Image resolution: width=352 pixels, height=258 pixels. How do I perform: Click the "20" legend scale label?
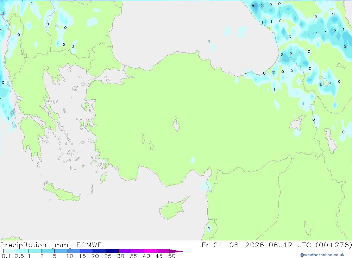tap(95, 256)
